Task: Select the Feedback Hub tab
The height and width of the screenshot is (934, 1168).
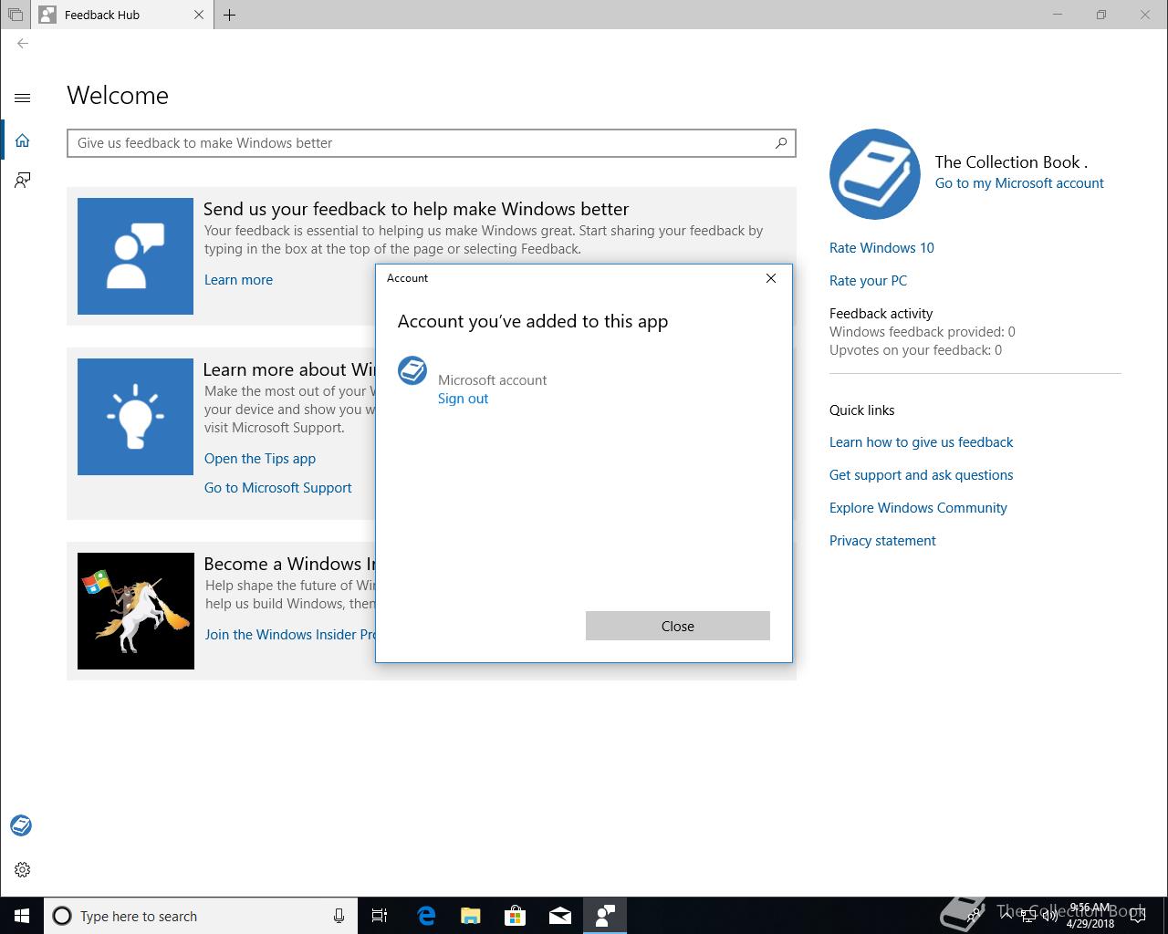Action: pos(121,15)
